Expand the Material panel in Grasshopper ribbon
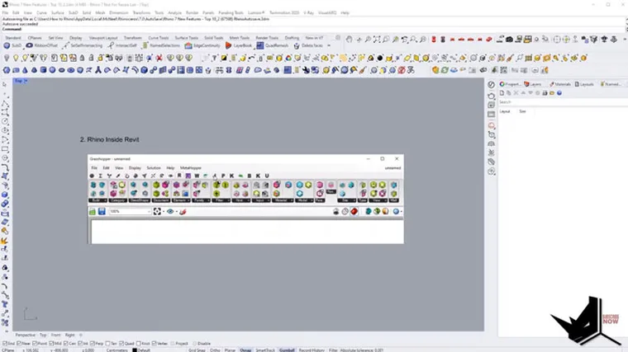Viewport: 628px width, 352px height. pos(283,200)
